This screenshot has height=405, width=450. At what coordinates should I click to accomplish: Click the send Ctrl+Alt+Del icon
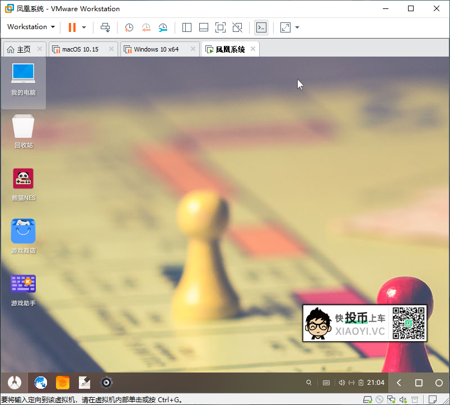pos(105,27)
